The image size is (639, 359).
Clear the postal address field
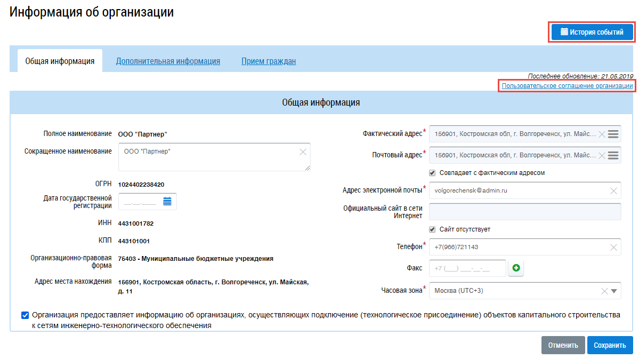click(x=602, y=156)
